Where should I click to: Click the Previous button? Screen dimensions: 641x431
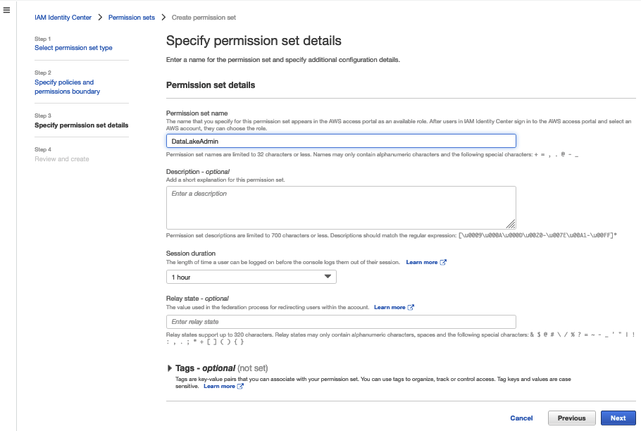point(571,418)
